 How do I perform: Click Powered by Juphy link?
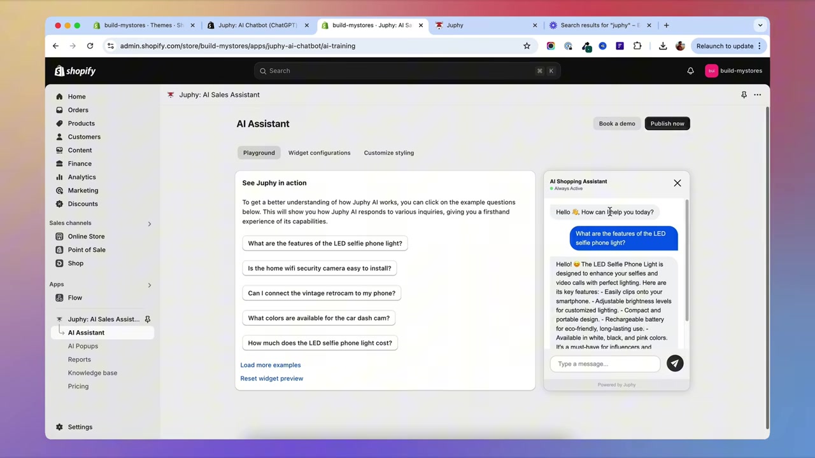(x=616, y=385)
